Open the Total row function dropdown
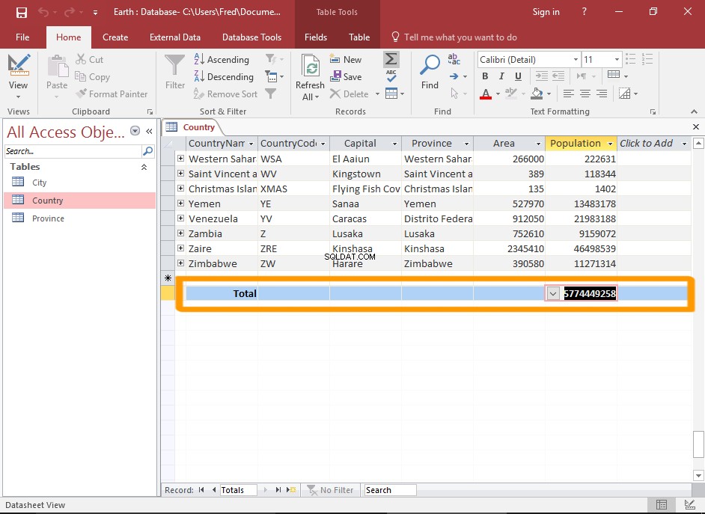 (553, 294)
